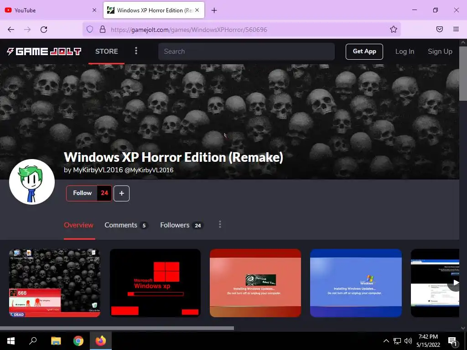Viewport: 467px width, 350px height.
Task: Open the navbar three-dot menu
Action: point(136,51)
